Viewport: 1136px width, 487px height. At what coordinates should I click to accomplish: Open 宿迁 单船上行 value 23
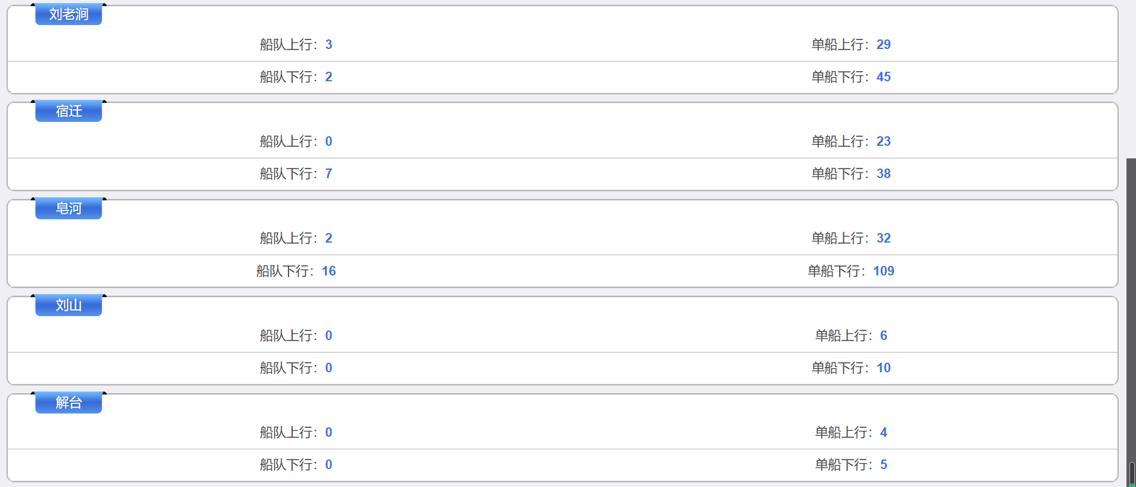(x=883, y=142)
